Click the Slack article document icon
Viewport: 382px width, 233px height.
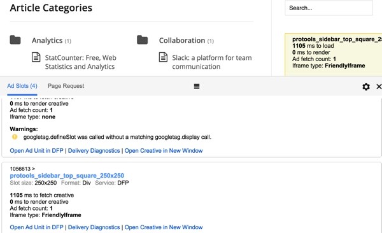click(x=163, y=57)
